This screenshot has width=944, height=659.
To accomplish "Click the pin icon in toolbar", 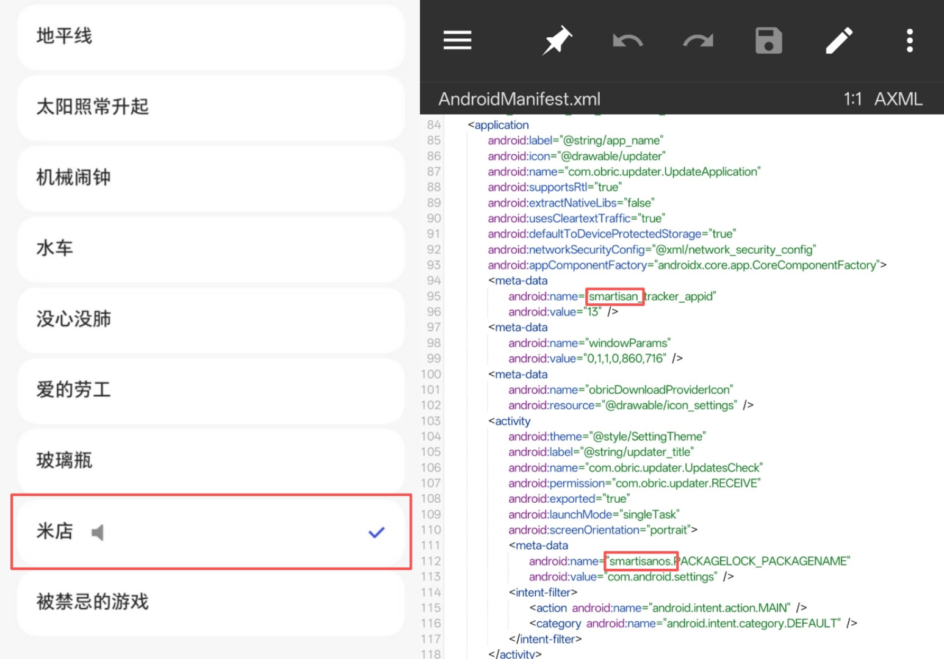I will pos(557,40).
